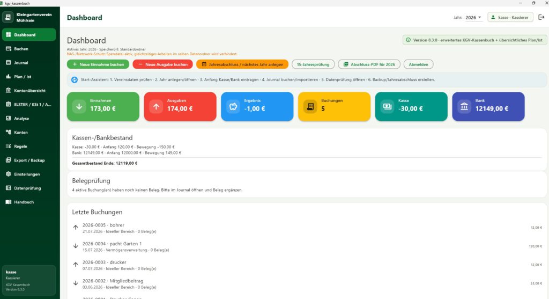Image resolution: width=549 pixels, height=299 pixels.
Task: Click the Kasse cash card icon
Action: (x=387, y=107)
